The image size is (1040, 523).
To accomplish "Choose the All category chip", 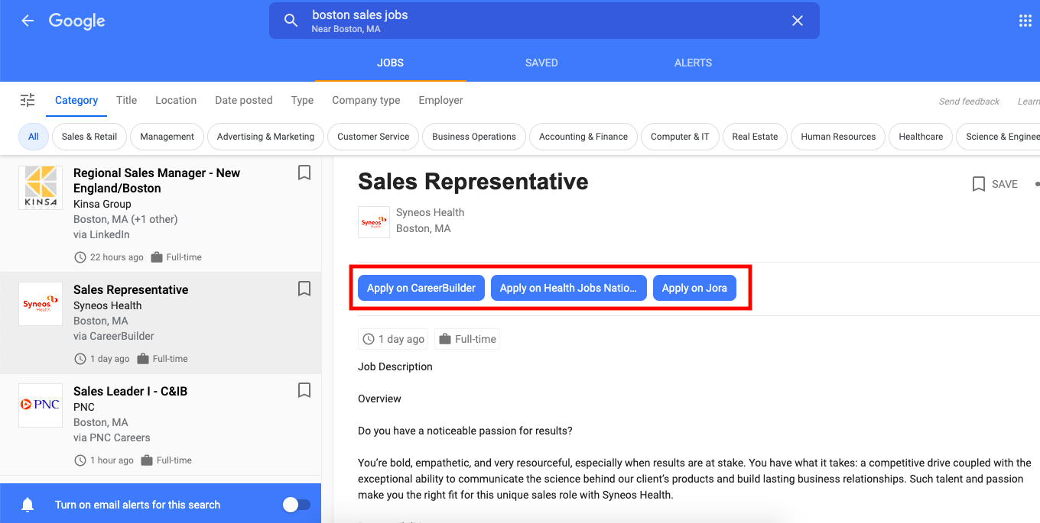I will tap(34, 137).
